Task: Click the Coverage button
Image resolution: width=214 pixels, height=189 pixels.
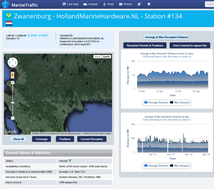Action: point(41,139)
